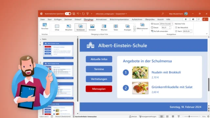The width and height of the screenshot is (210, 118).
Task: Toggle the Nach checkbox
Action: click(x=176, y=31)
